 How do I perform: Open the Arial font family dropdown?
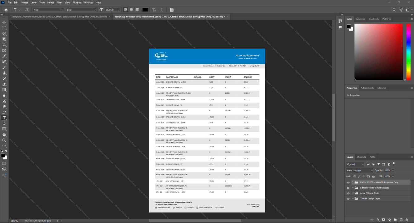(x=48, y=10)
